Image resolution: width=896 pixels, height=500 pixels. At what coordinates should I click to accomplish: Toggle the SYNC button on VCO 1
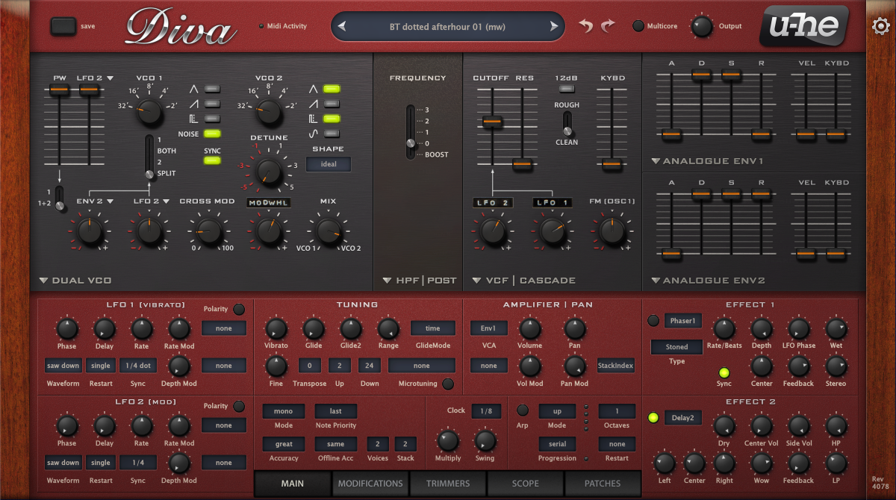tap(213, 160)
